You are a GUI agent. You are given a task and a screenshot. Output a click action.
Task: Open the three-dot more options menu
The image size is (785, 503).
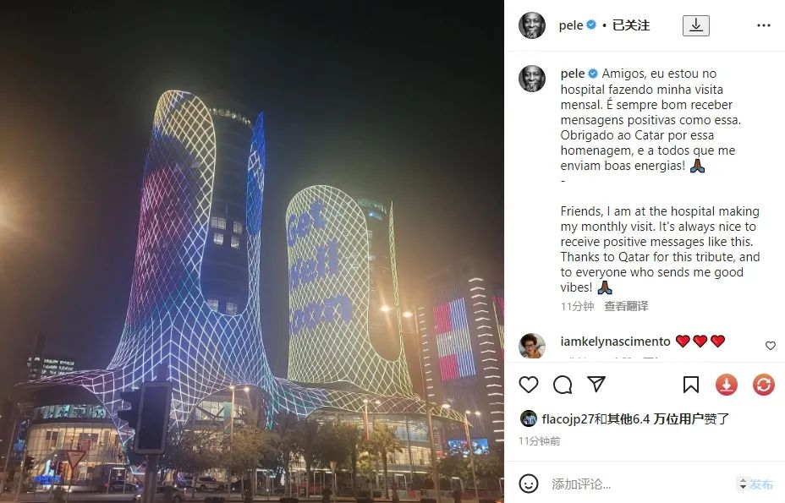764,25
